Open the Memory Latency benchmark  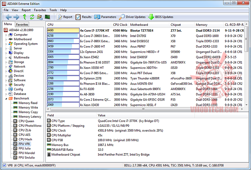point(30,117)
